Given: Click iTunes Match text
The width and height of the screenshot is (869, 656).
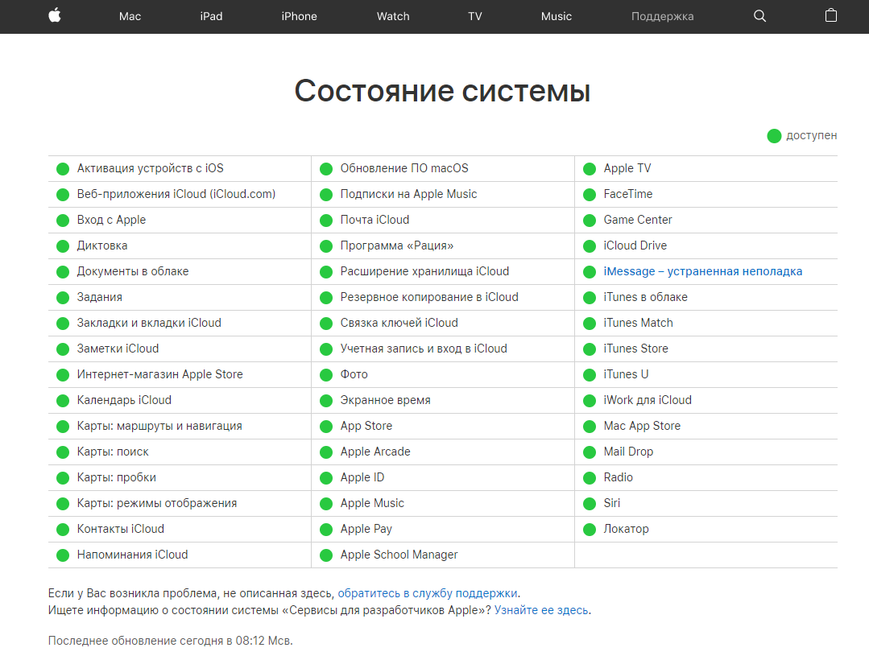Looking at the screenshot, I should [638, 323].
